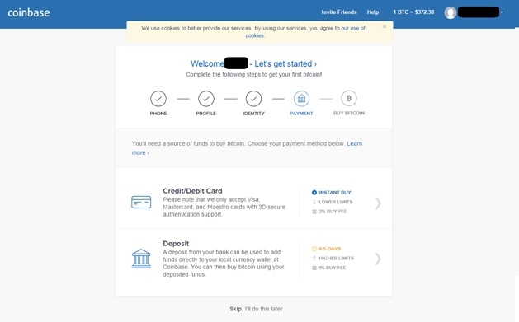Click the 4-5 DAYS clock label
The width and height of the screenshot is (519, 322).
[x=327, y=249]
